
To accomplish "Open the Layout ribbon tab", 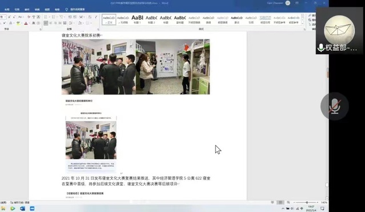I will coord(7,10).
